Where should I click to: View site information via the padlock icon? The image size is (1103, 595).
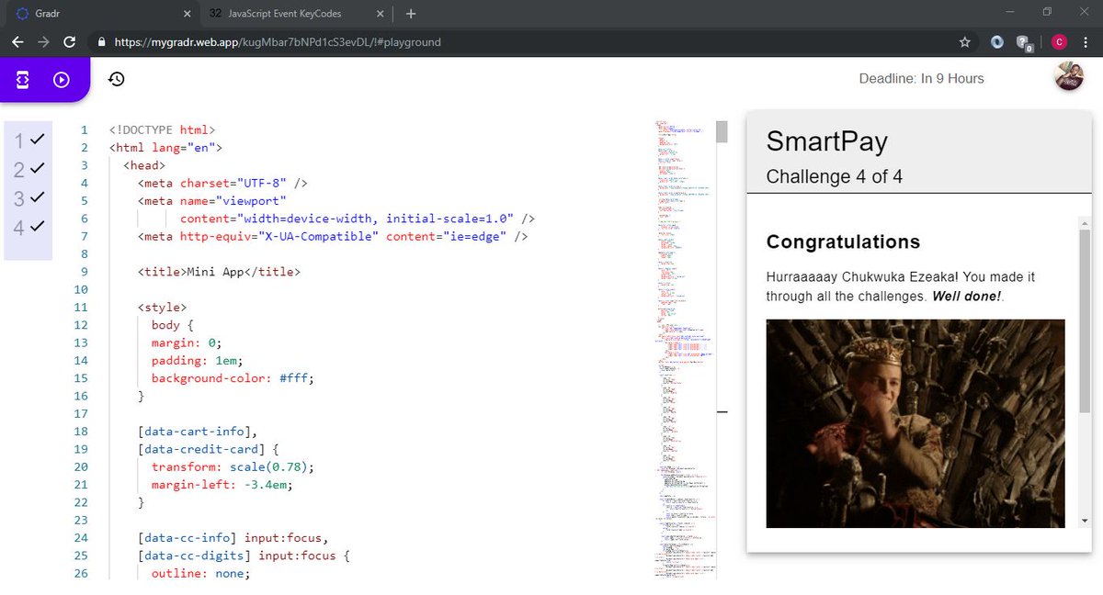(x=101, y=42)
